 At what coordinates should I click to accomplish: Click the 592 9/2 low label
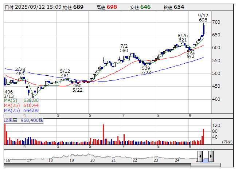click(x=191, y=54)
